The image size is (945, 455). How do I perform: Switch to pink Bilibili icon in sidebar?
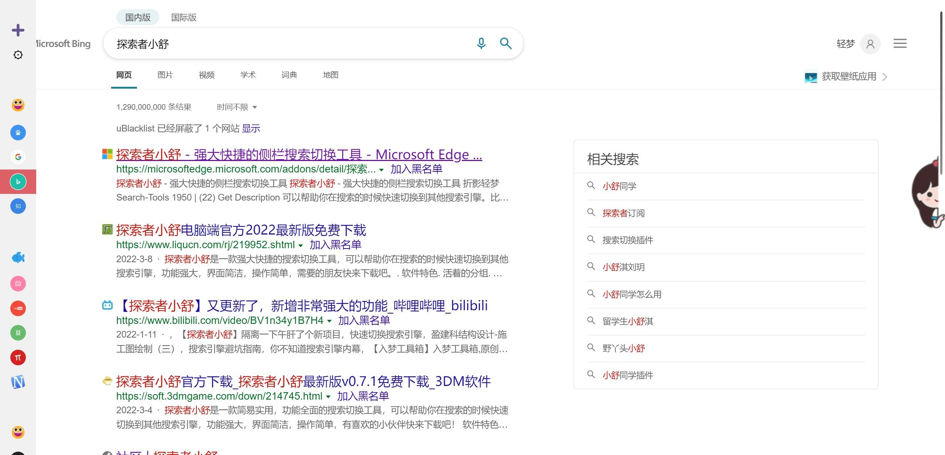click(18, 284)
